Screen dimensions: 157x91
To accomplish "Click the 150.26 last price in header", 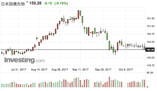I will pyautogui.click(x=35, y=3).
